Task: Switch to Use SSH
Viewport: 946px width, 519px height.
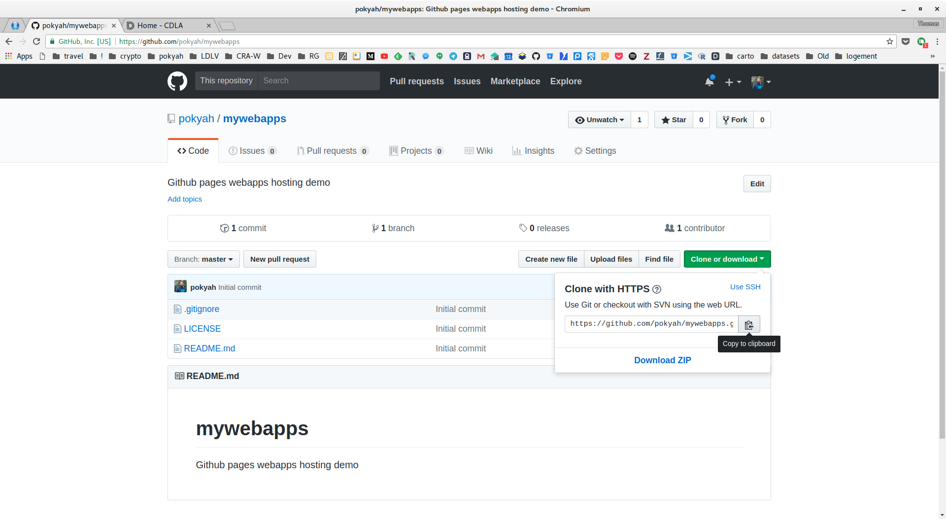Action: click(x=745, y=287)
